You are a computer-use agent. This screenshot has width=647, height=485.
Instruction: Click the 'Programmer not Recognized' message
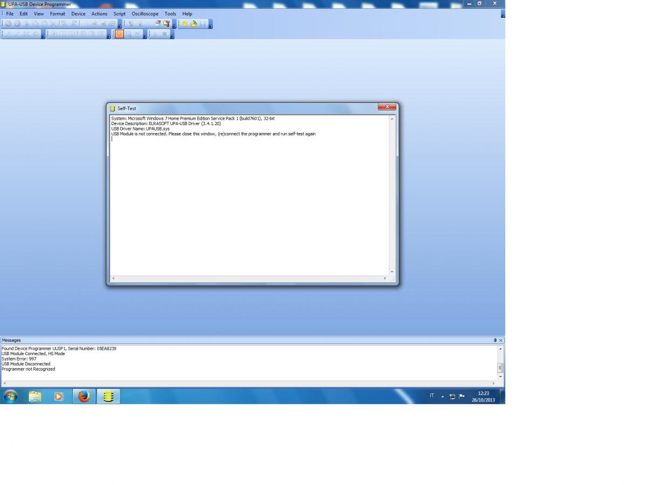pos(28,369)
